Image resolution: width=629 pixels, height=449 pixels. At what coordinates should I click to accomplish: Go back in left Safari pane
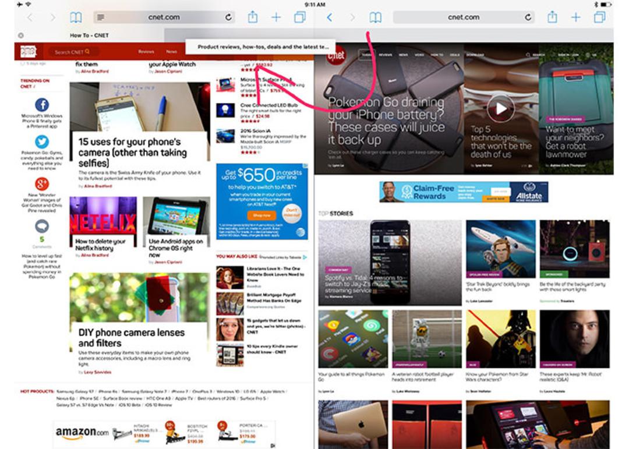coord(30,17)
